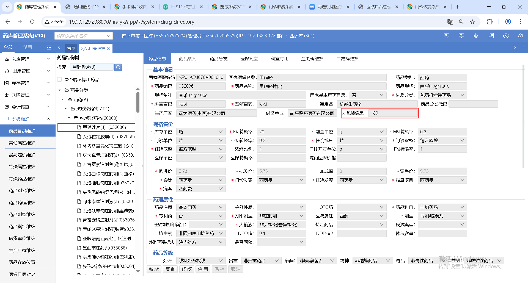Open 最高定价维护 in the sidebar

tap(22, 155)
